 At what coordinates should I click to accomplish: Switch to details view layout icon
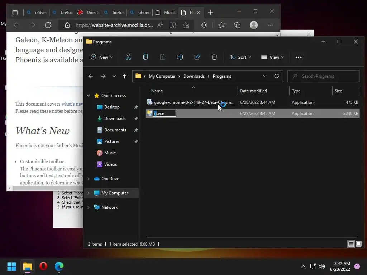tap(351, 244)
